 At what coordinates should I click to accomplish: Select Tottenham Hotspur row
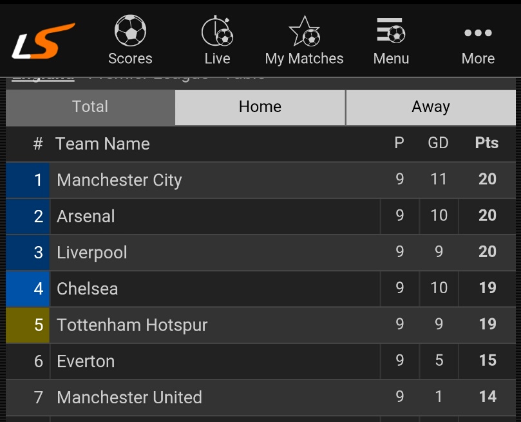tap(132, 325)
